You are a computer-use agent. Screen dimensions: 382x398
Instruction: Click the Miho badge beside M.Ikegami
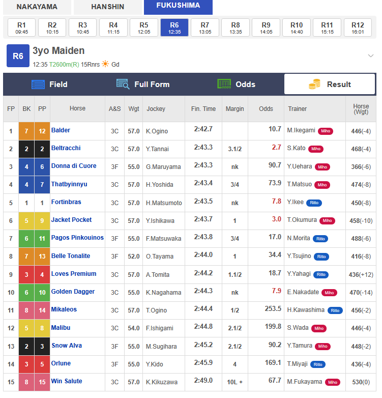tap(326, 131)
